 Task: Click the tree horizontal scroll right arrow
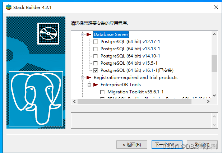click(x=208, y=102)
